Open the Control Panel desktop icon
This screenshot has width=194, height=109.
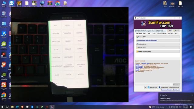click(x=4, y=25)
